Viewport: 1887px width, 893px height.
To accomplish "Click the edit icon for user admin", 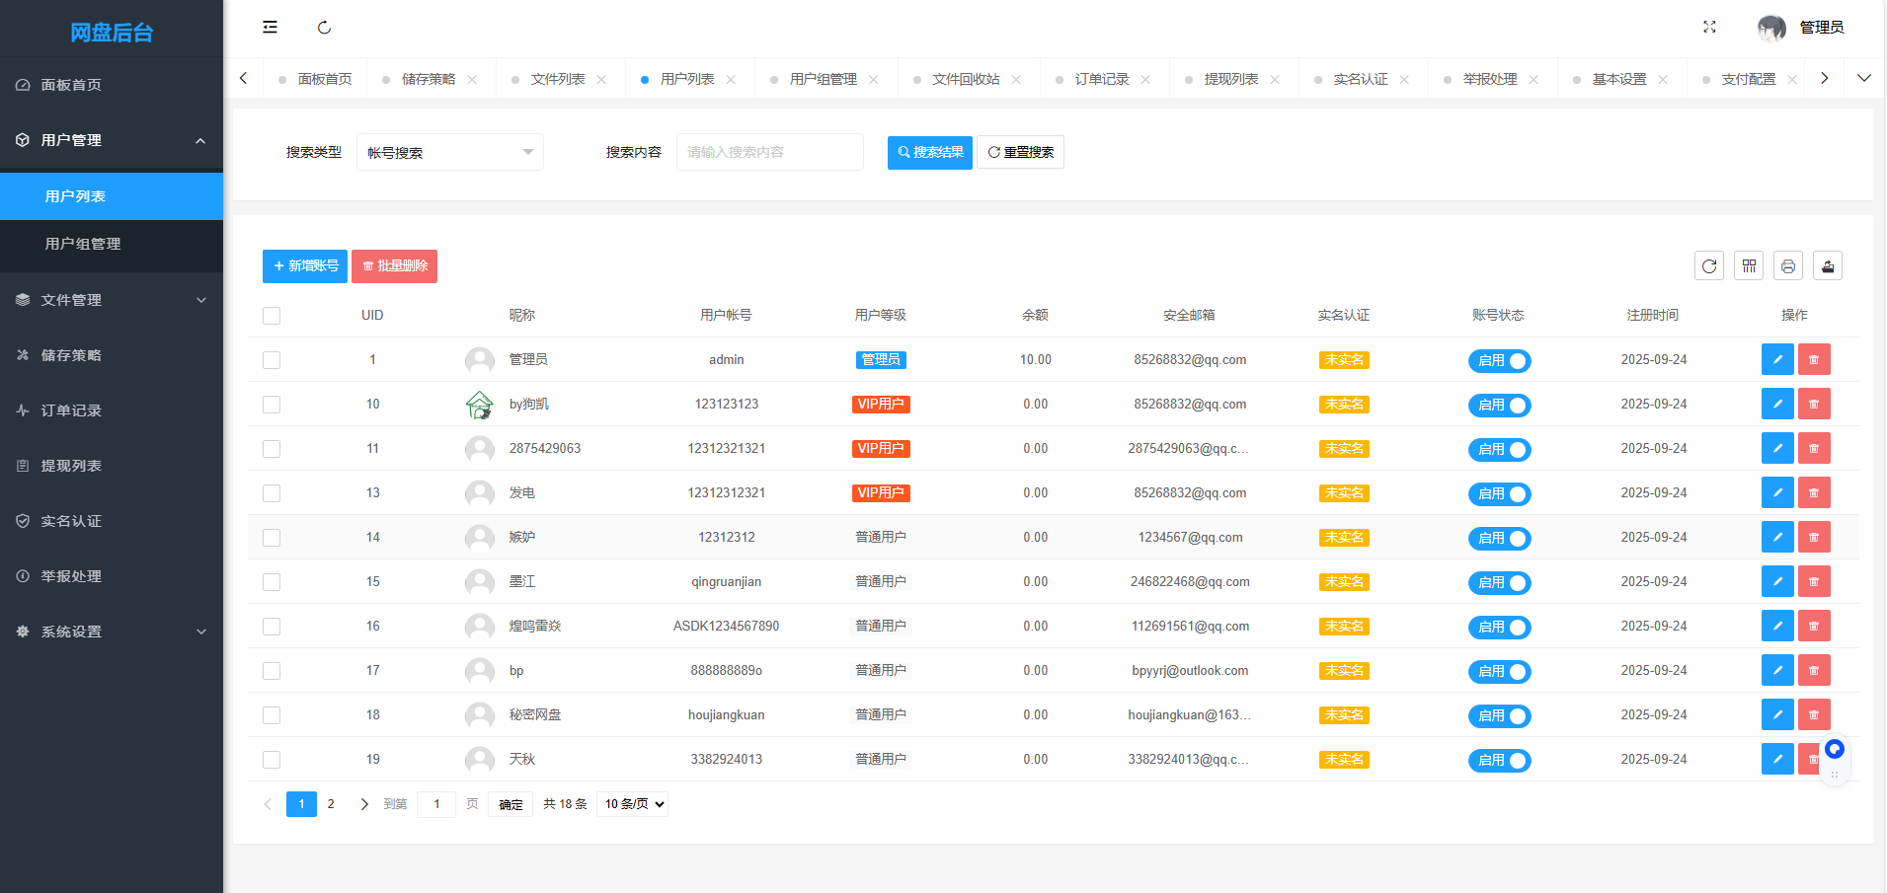I will pos(1777,359).
